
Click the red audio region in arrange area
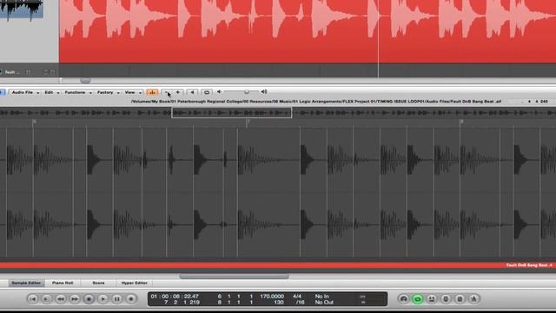pyautogui.click(x=308, y=31)
